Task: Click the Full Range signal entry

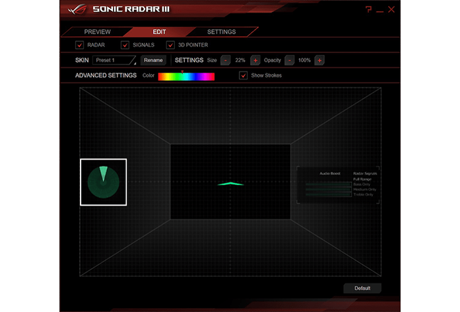Action: click(x=362, y=179)
